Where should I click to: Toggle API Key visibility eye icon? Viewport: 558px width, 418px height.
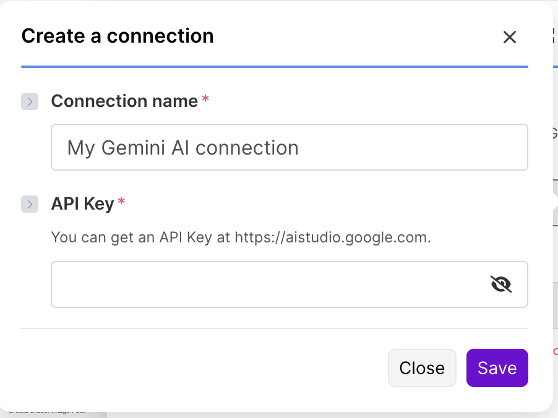(501, 284)
